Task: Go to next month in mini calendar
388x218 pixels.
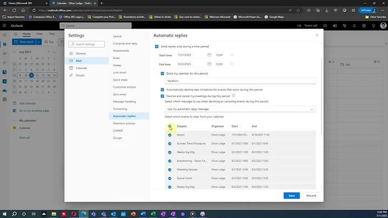Action: click(54, 52)
